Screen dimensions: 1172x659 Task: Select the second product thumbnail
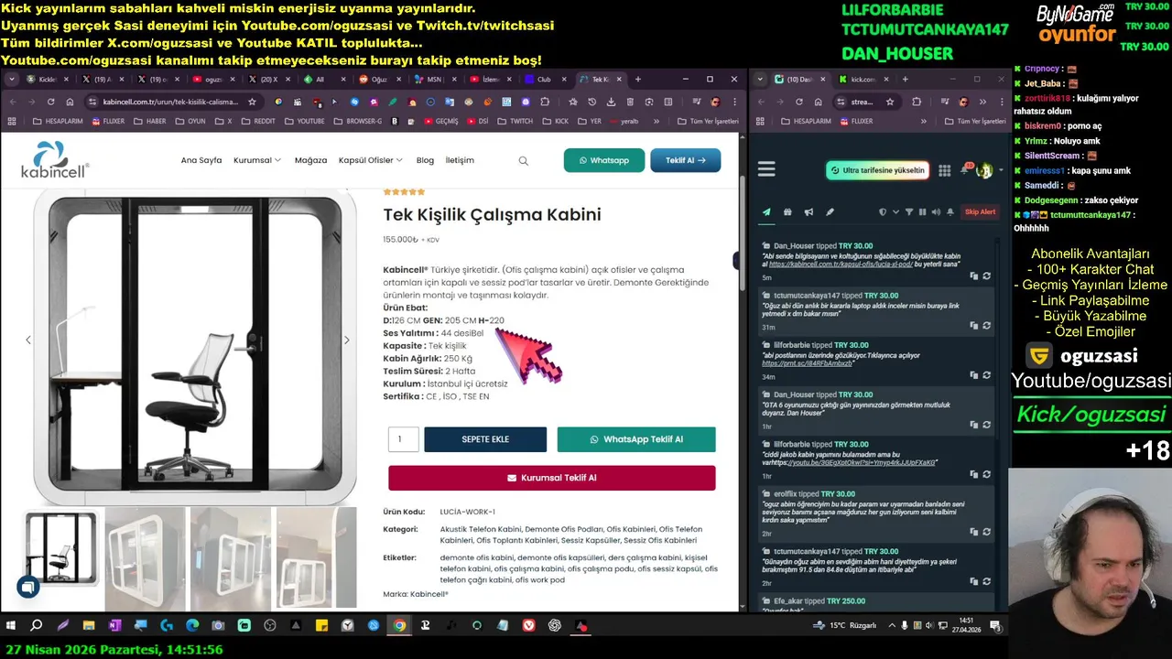pyautogui.click(x=145, y=558)
